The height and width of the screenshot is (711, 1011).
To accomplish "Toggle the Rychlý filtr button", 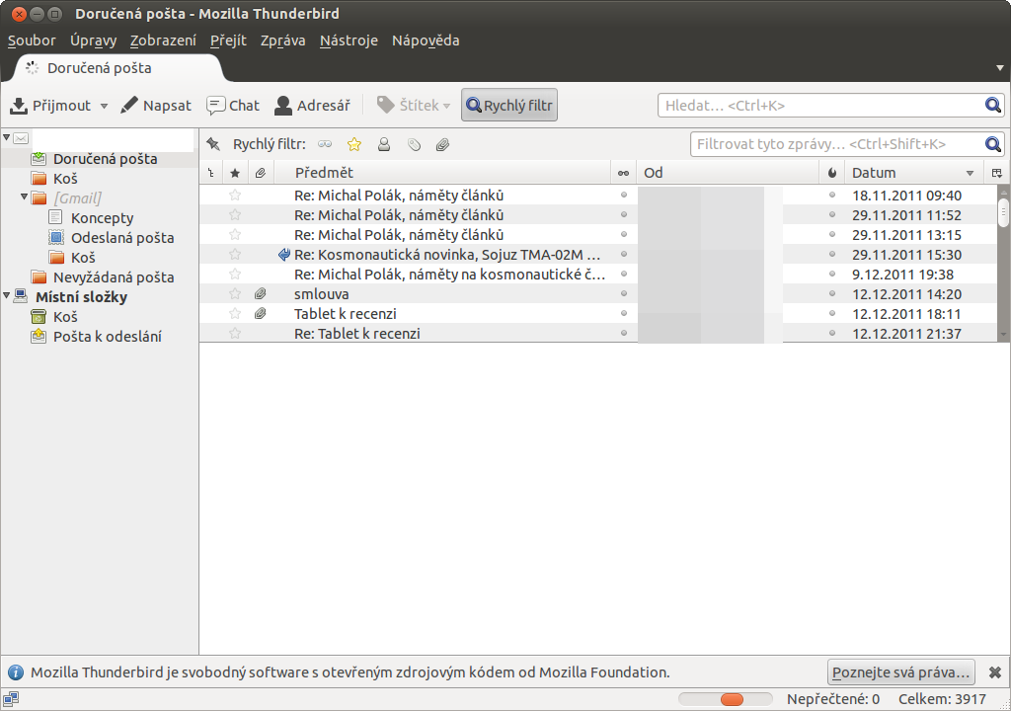I will pos(509,105).
